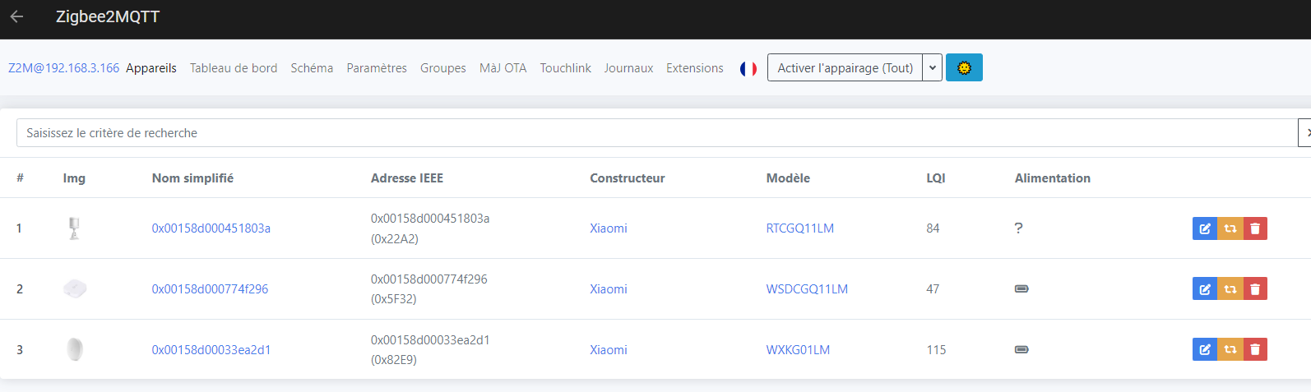Open the edit dialog for device 2
Image resolution: width=1311 pixels, height=392 pixels.
tap(1204, 289)
